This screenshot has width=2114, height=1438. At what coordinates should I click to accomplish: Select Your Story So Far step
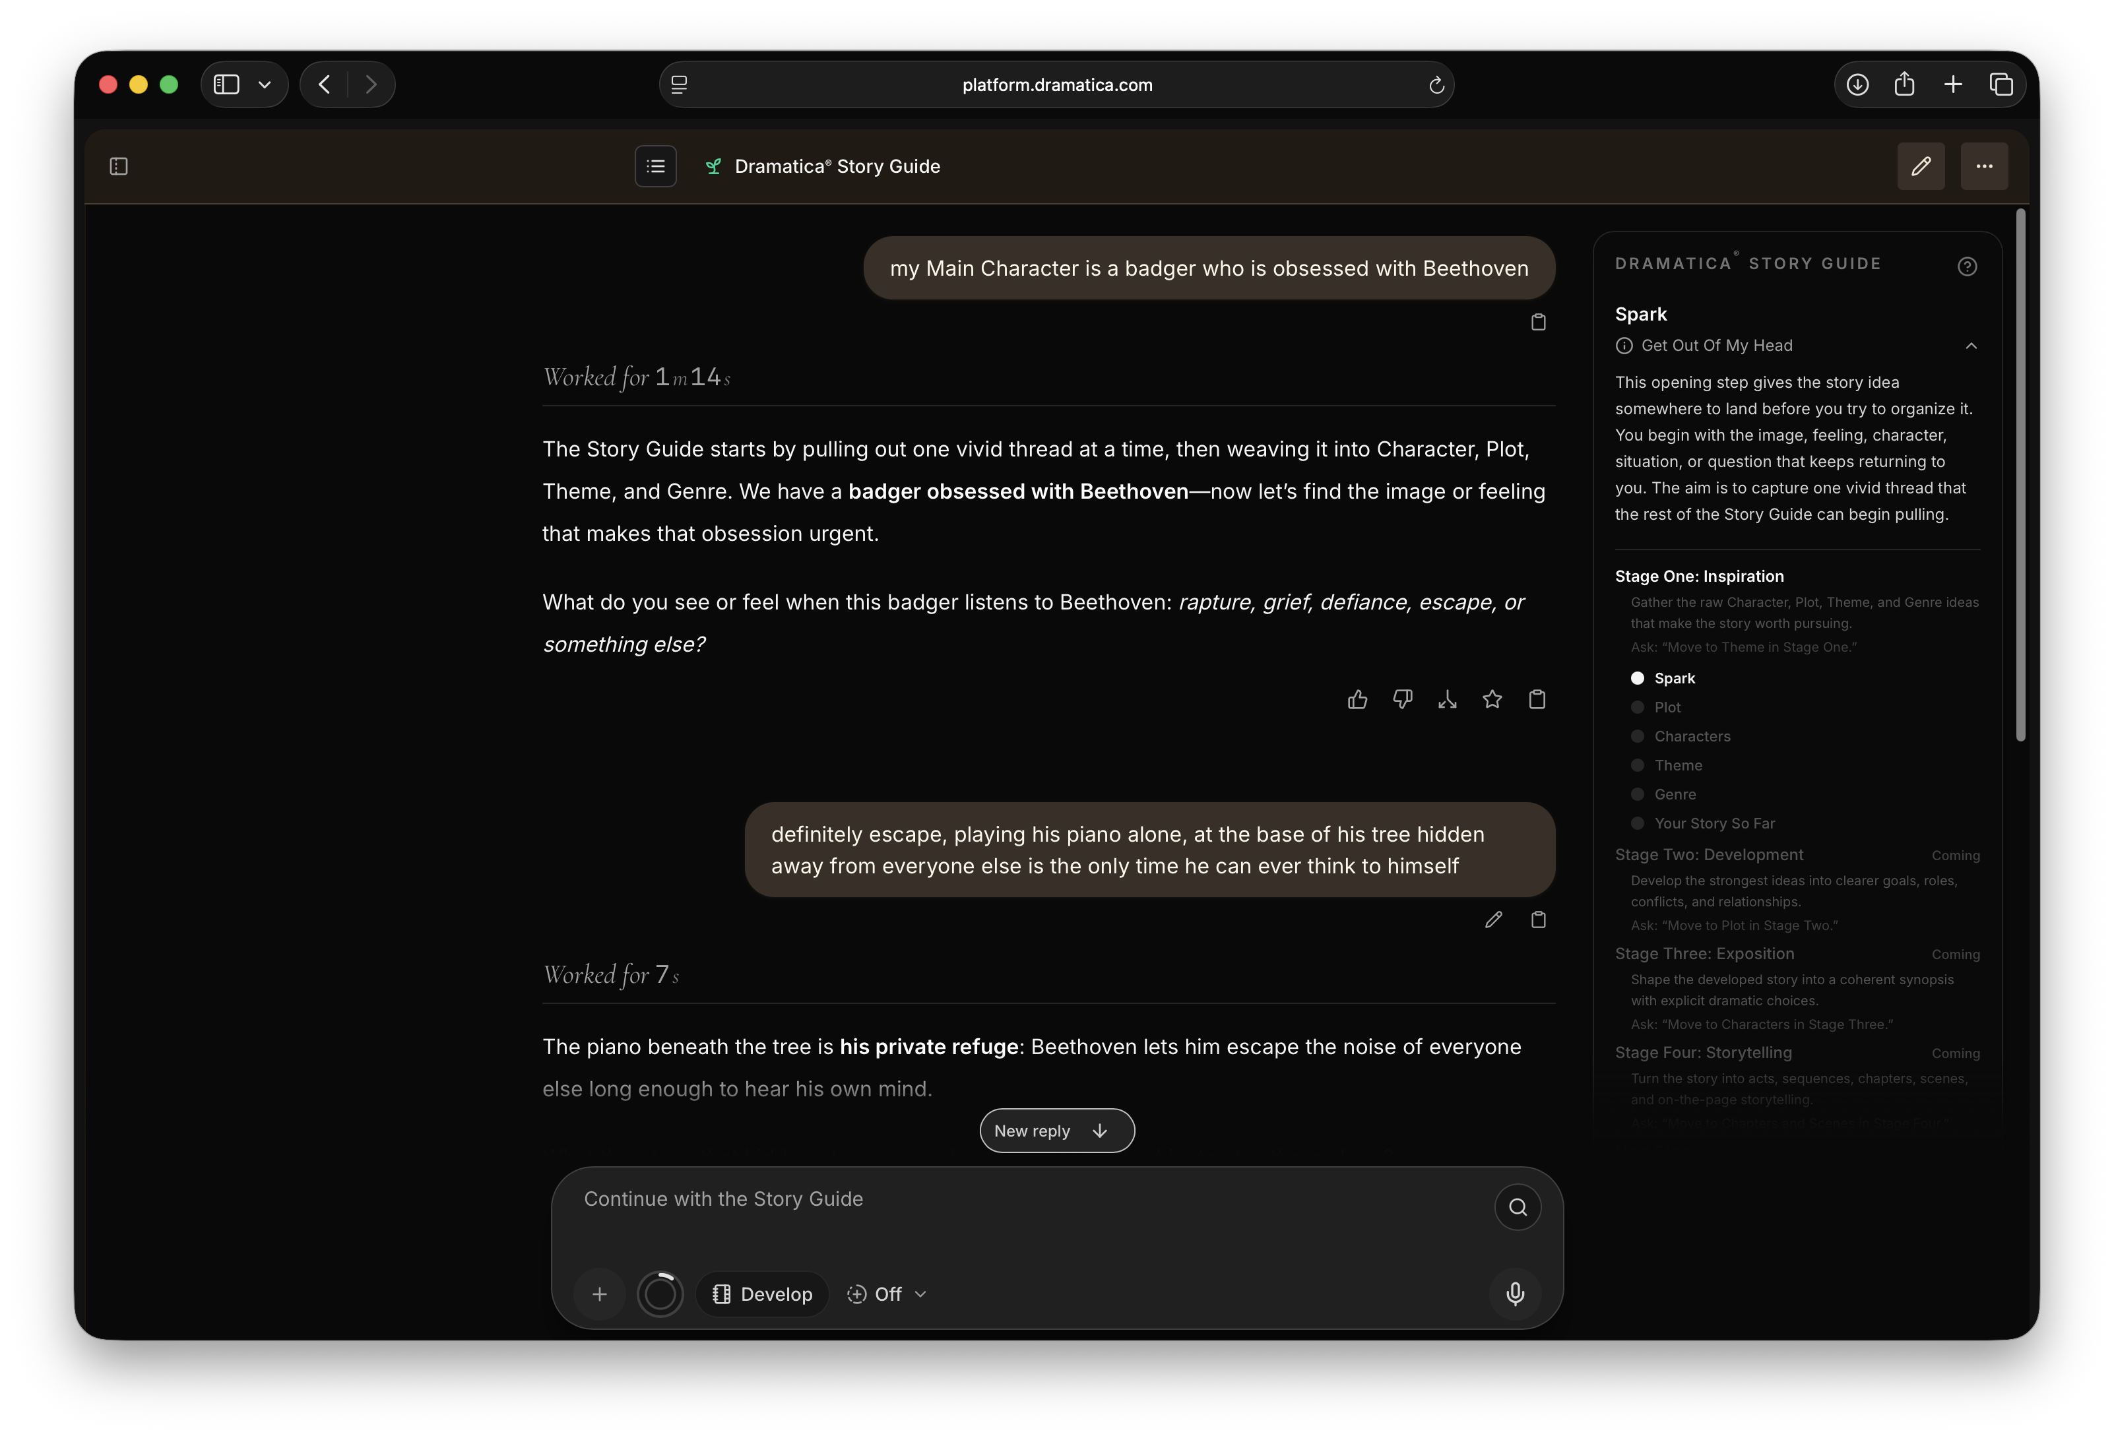(1703, 824)
